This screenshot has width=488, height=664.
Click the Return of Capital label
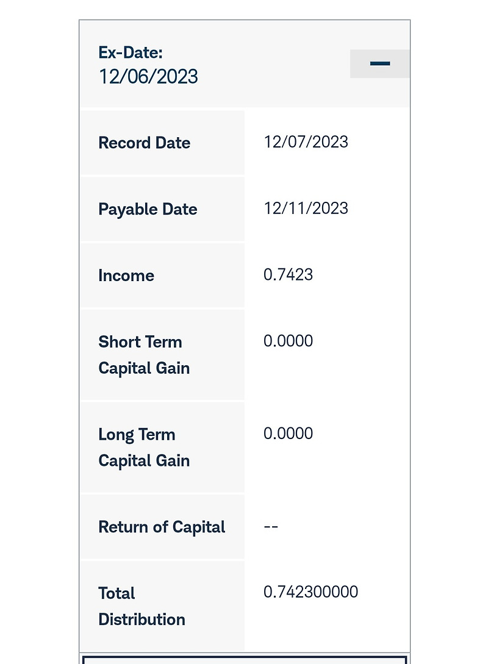pos(162,527)
